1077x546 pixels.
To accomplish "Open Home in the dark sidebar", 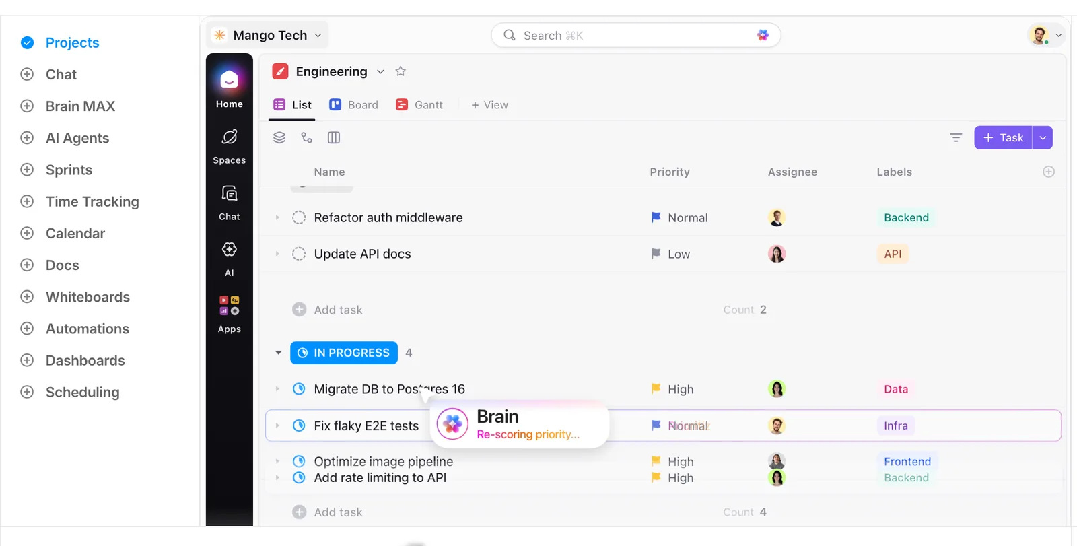I will (230, 88).
